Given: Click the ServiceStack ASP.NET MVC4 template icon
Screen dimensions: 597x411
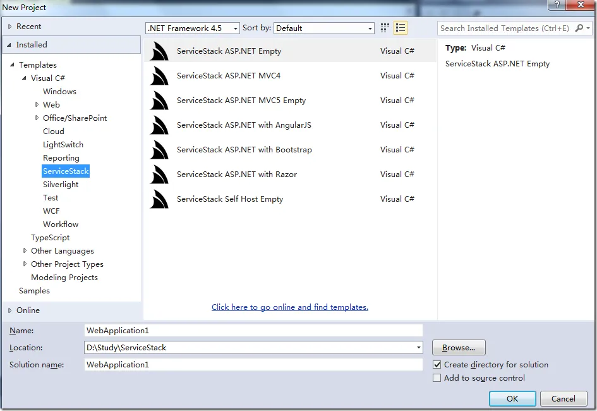Looking at the screenshot, I should pyautogui.click(x=159, y=76).
